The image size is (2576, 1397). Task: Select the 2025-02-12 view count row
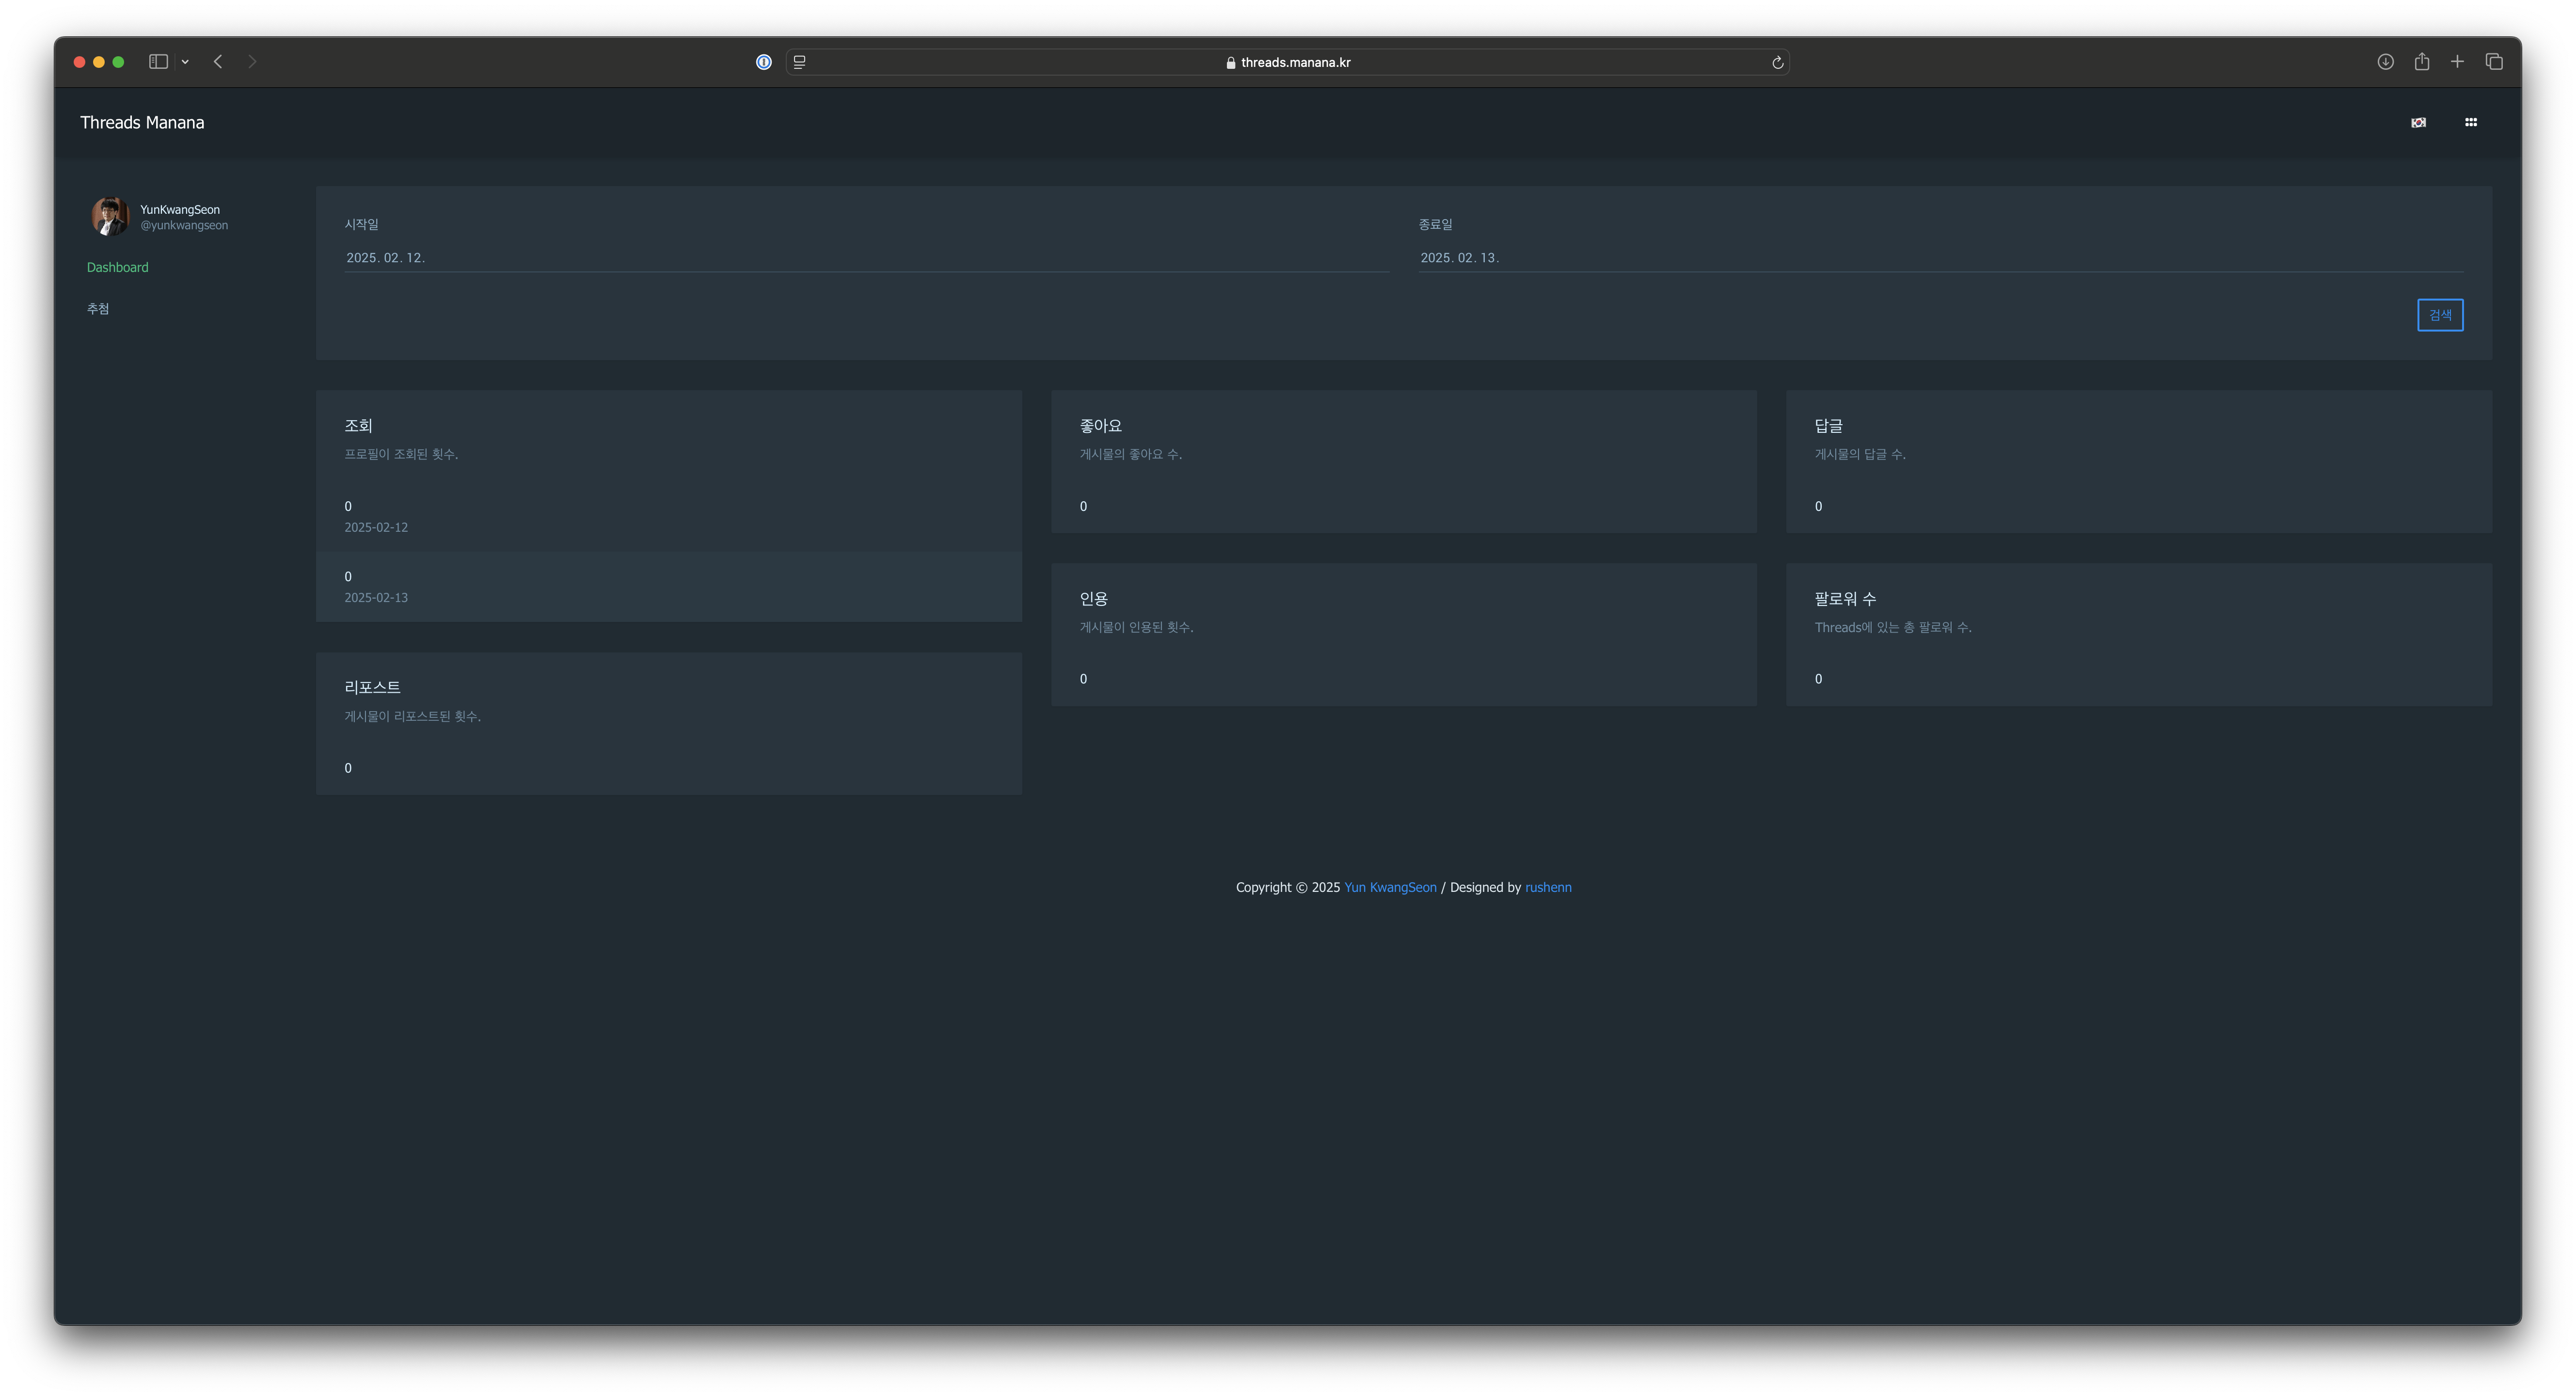tap(669, 516)
